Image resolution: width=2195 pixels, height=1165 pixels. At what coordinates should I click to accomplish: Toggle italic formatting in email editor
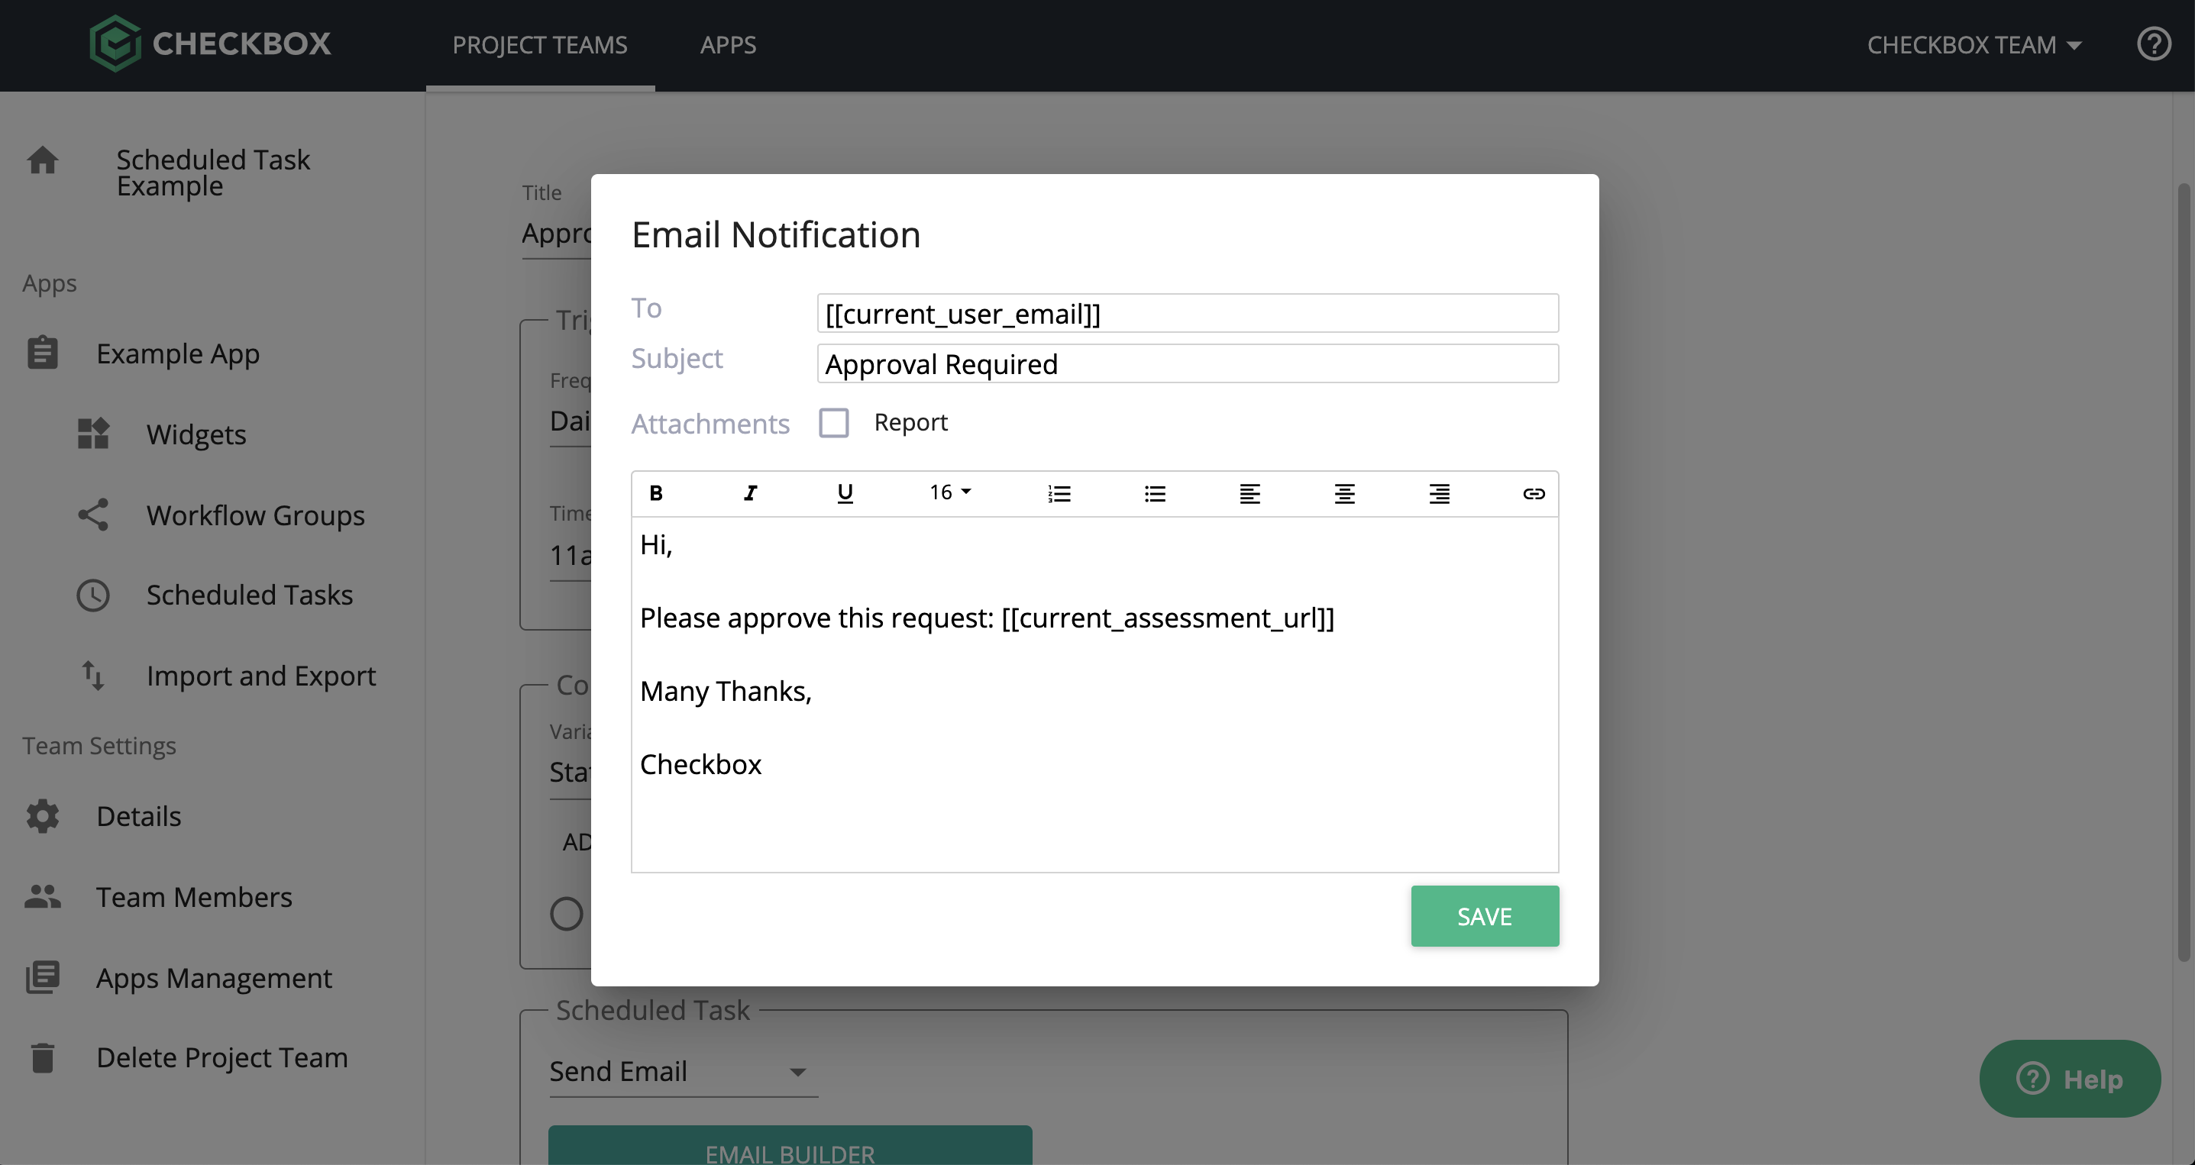coord(750,493)
